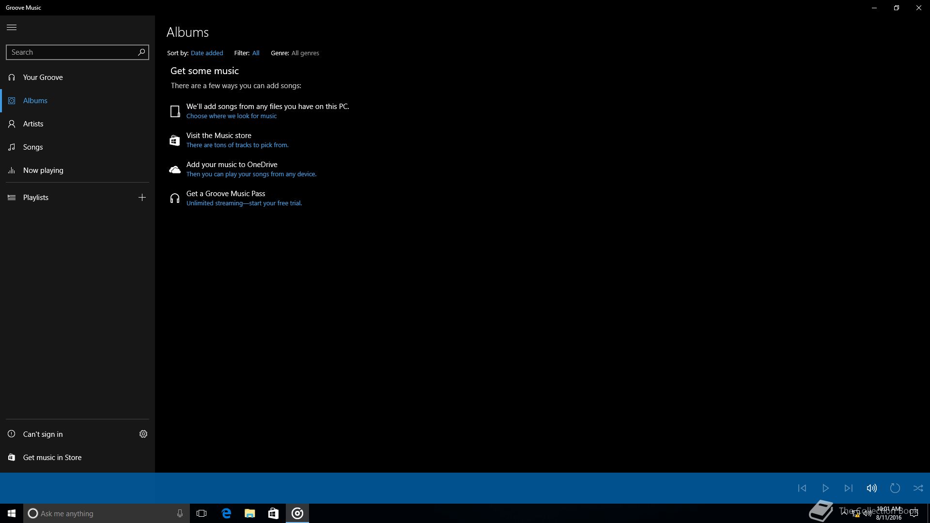Click the PC device icon
This screenshot has height=523, width=930.
click(x=175, y=111)
